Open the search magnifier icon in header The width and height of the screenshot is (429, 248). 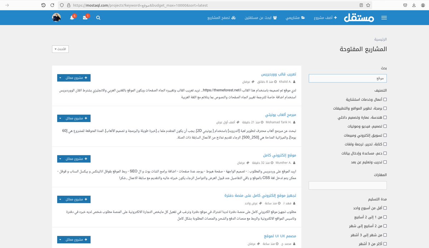click(x=98, y=18)
